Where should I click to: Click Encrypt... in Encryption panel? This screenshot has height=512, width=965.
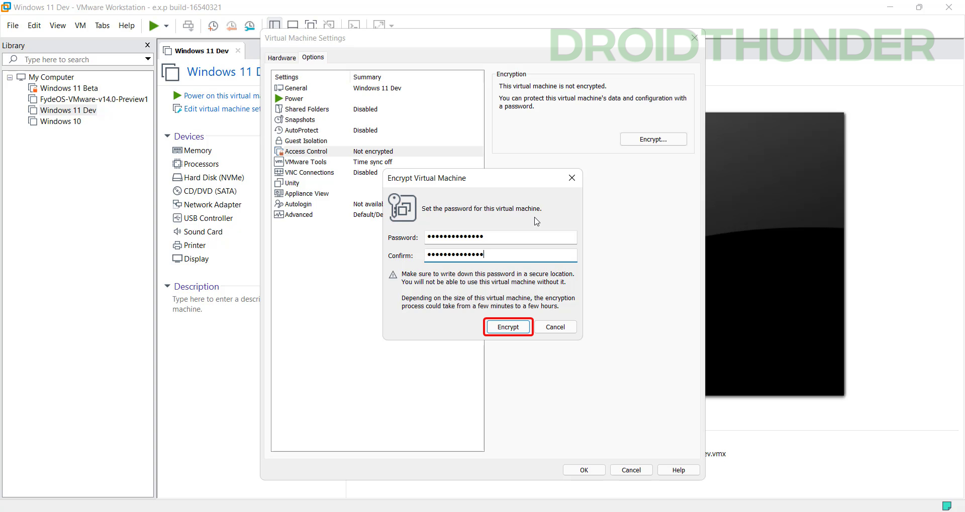point(653,139)
